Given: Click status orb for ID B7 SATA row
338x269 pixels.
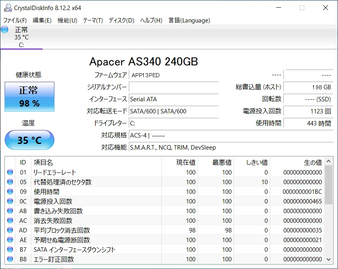Looking at the screenshot, I should (10, 249).
